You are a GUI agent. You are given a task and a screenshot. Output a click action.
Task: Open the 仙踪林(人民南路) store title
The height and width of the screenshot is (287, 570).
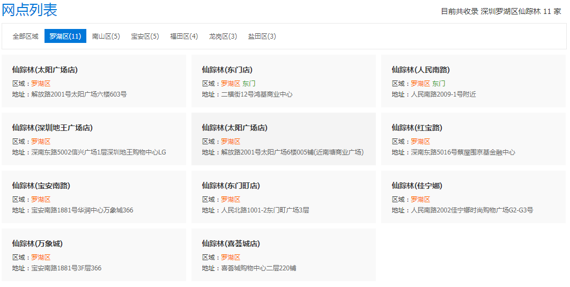(420, 70)
